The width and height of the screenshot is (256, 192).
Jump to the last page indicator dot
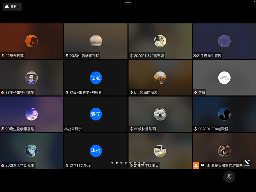144,163
